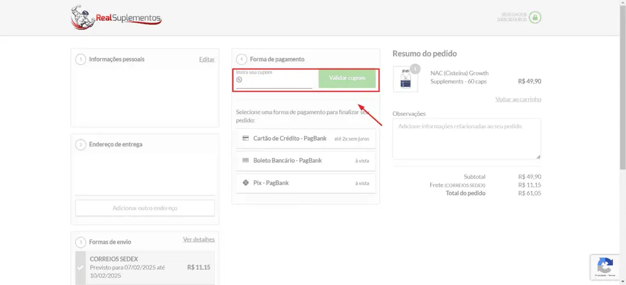Click step 2 circle of Endereço de entrega
The width and height of the screenshot is (626, 285).
(x=81, y=145)
